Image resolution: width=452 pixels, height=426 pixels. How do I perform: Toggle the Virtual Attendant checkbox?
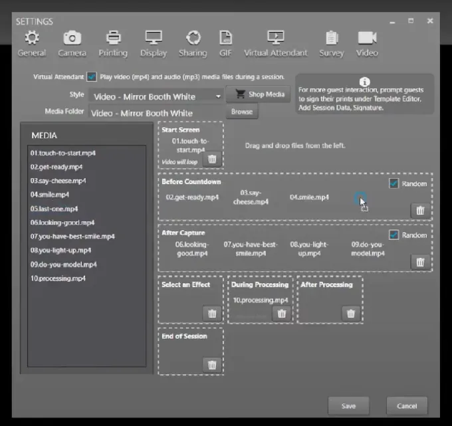pos(92,76)
